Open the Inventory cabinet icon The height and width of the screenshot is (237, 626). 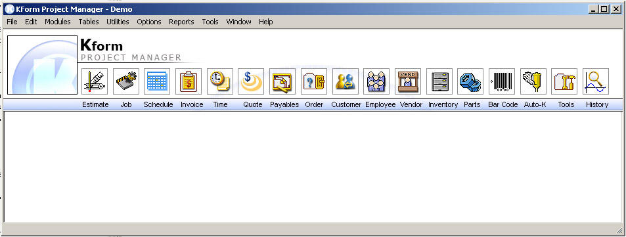pyautogui.click(x=439, y=81)
